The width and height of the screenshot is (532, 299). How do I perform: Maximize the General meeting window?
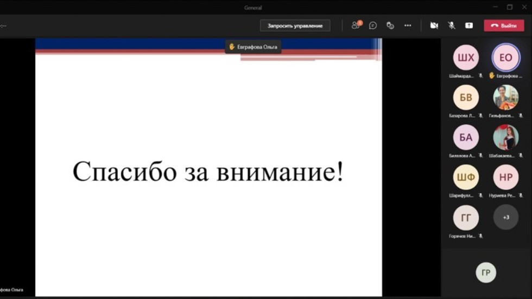pos(510,7)
